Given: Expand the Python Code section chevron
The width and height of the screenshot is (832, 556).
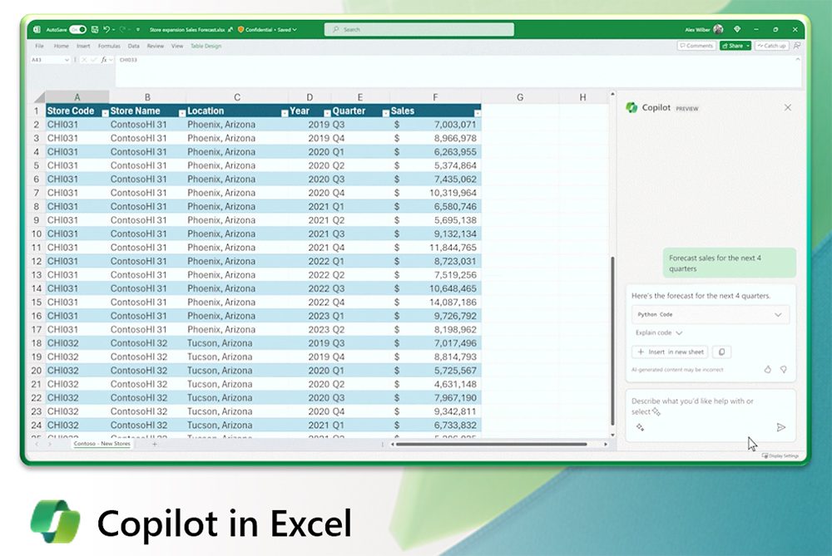Looking at the screenshot, I should pos(778,315).
